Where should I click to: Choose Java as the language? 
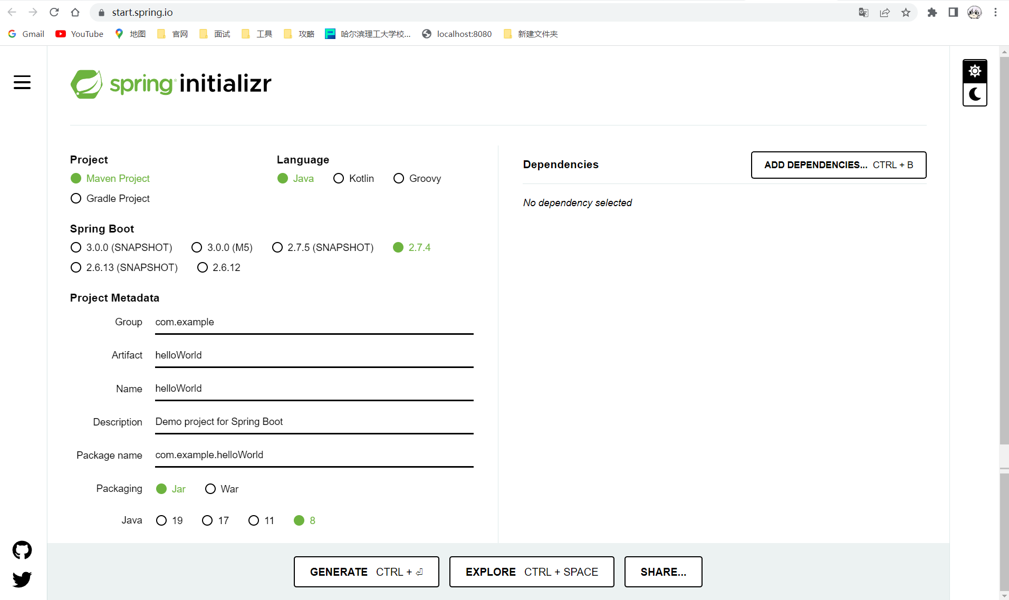pyautogui.click(x=295, y=178)
